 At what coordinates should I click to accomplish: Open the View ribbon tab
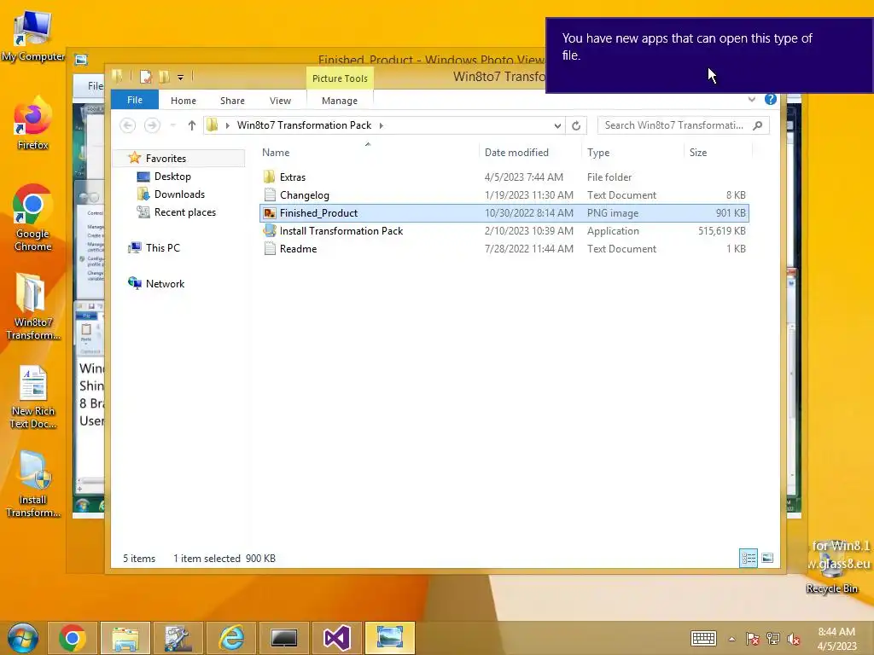point(280,101)
